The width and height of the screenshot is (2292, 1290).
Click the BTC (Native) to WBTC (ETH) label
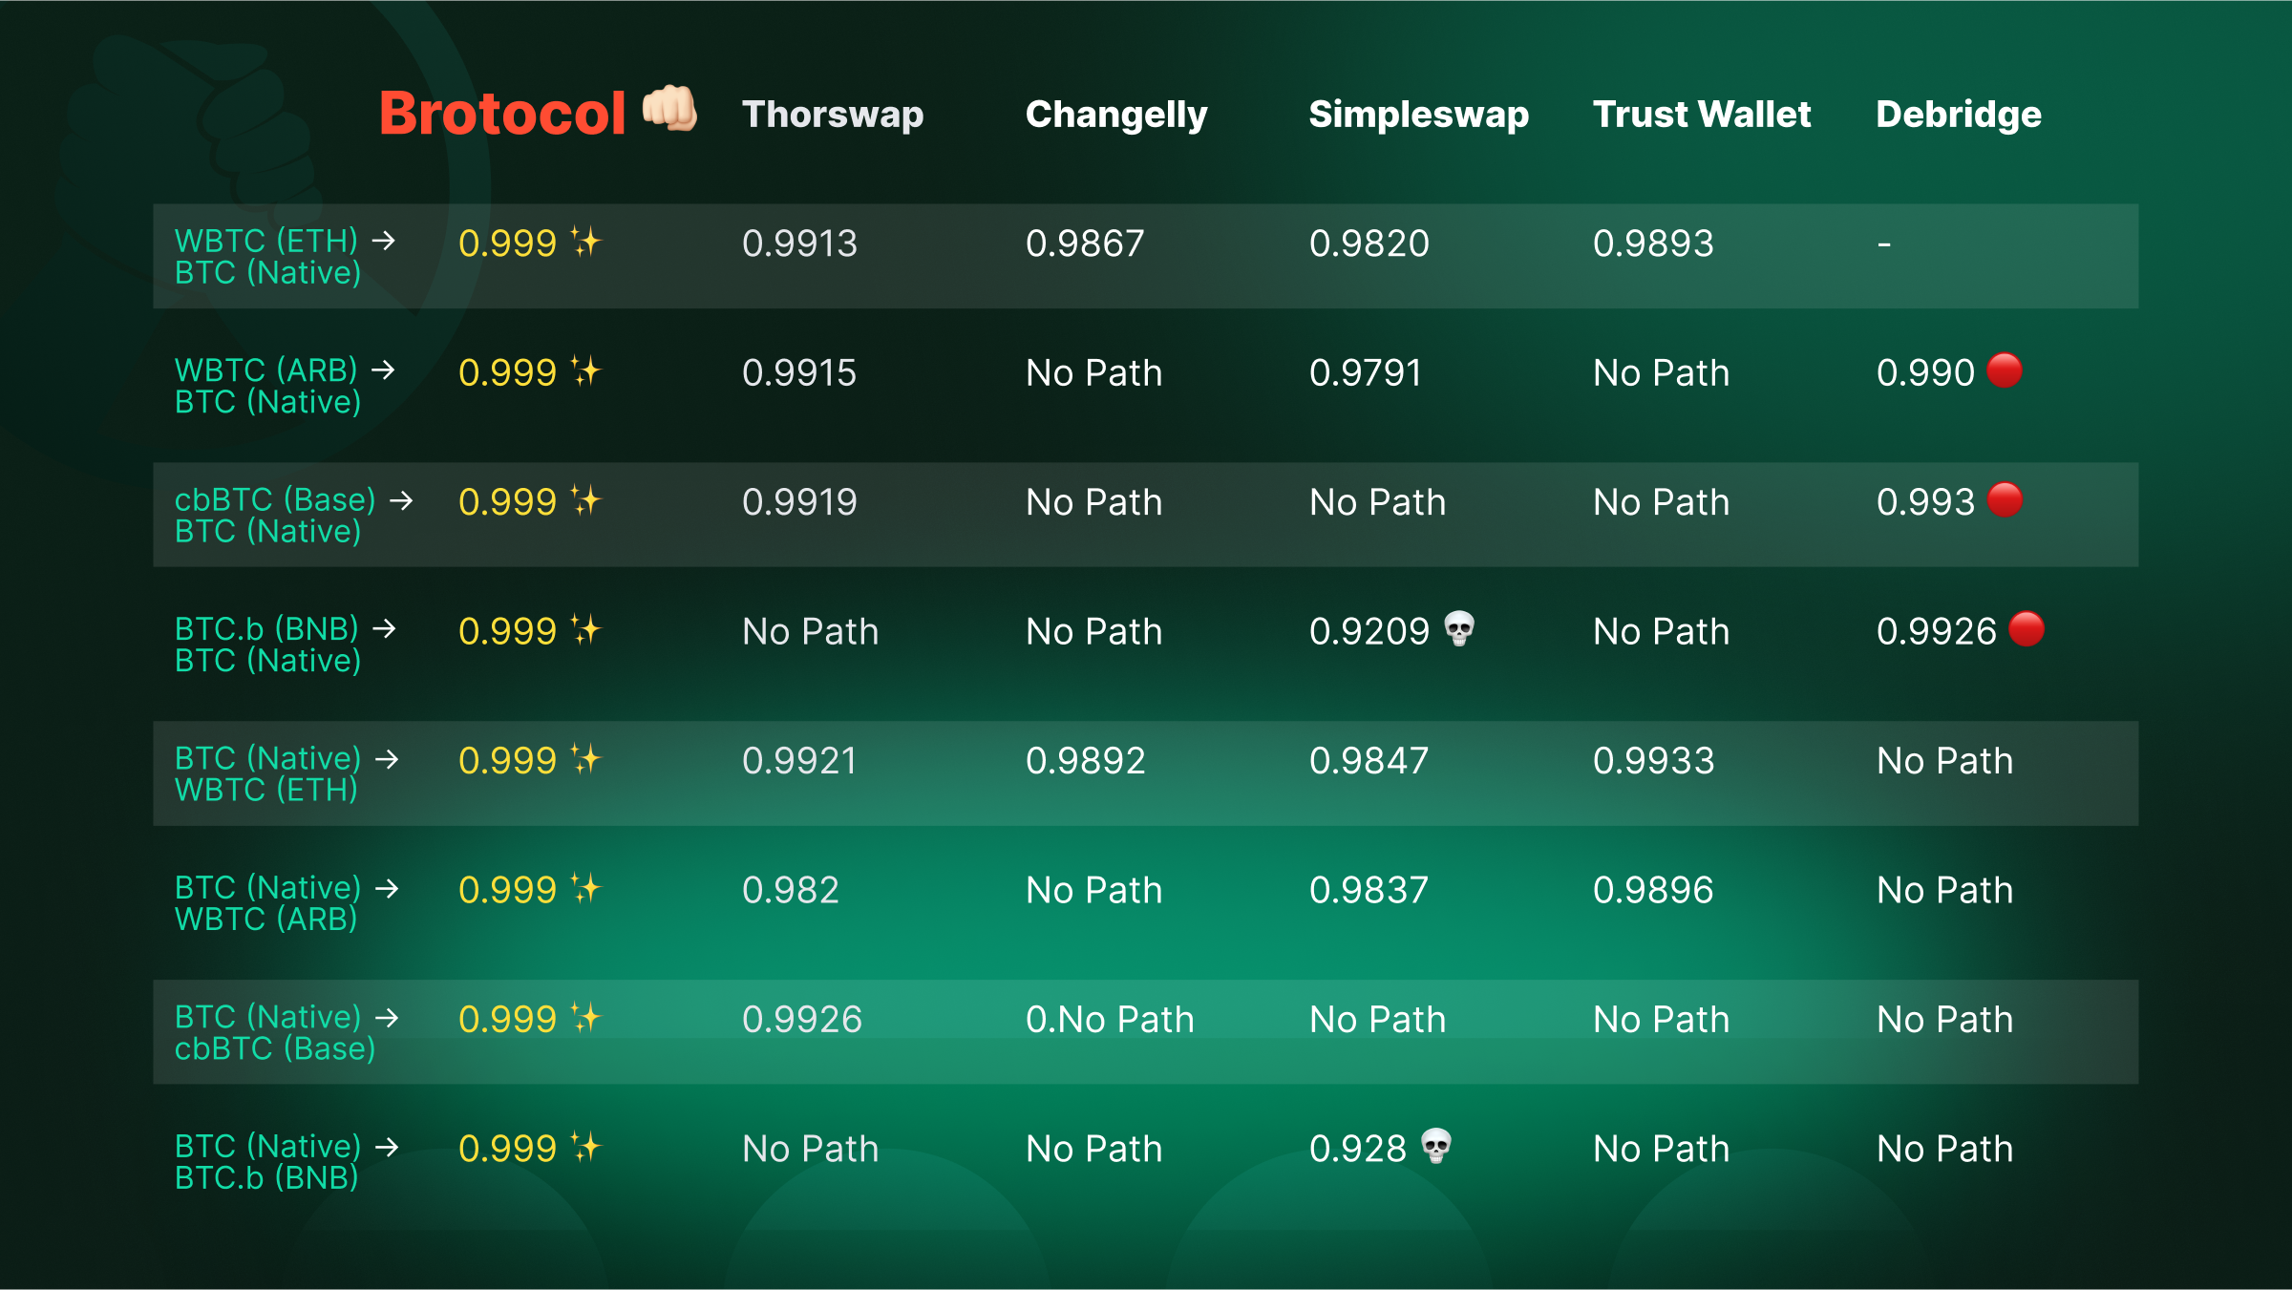(267, 773)
